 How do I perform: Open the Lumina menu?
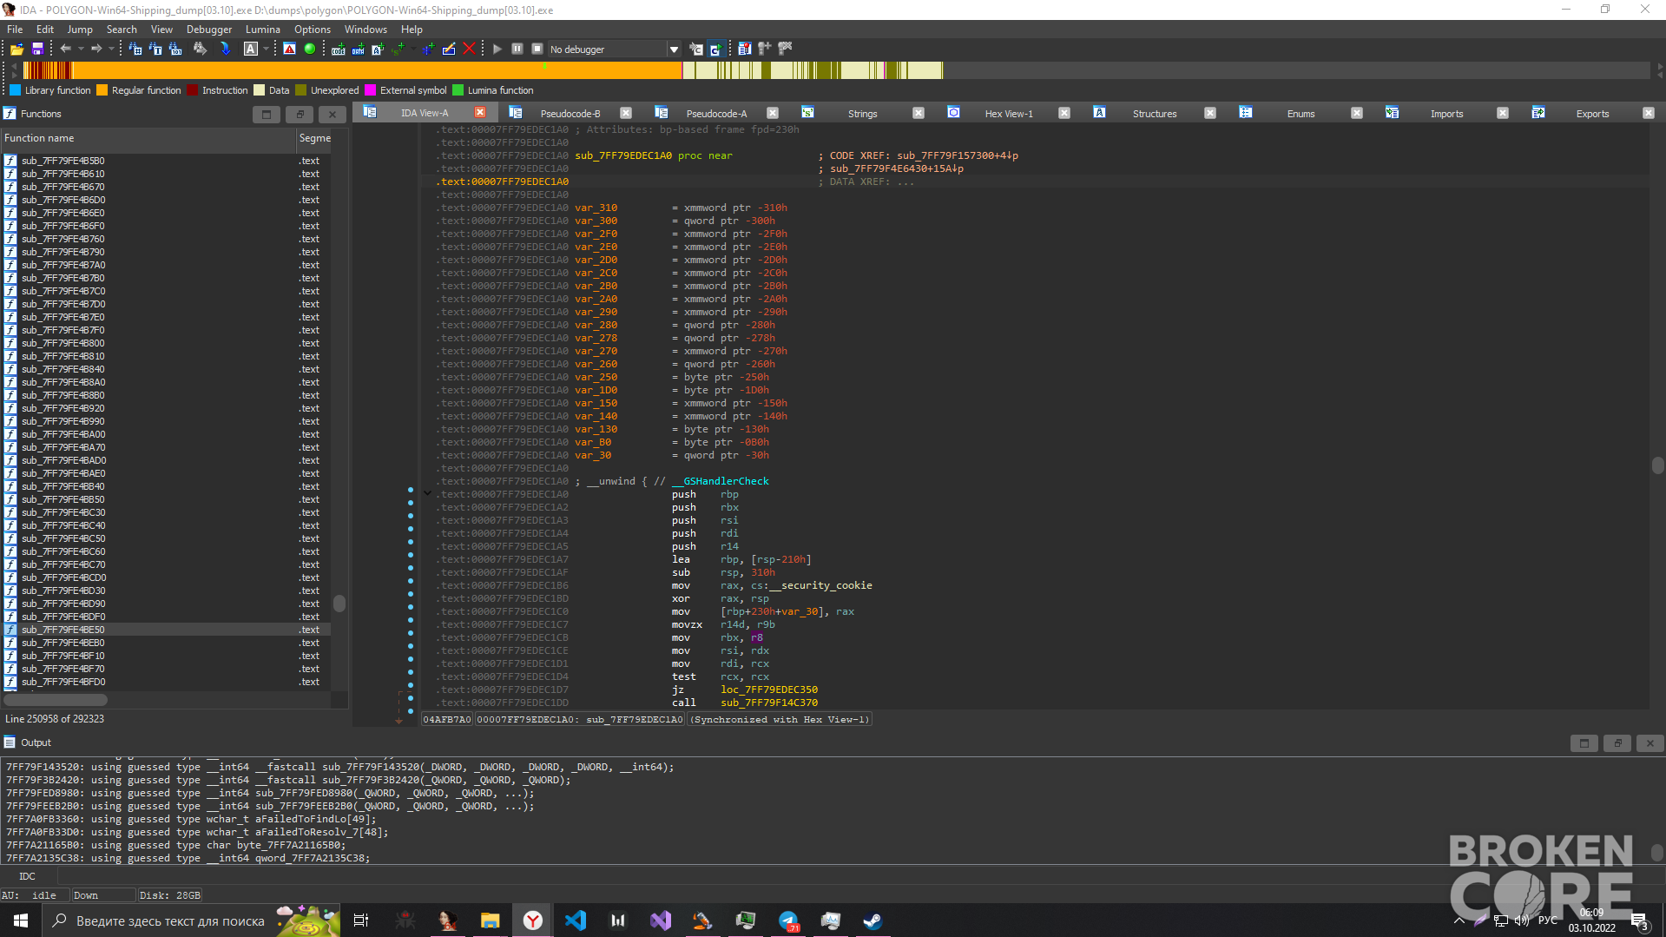pos(262,30)
